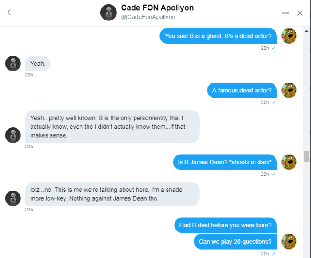311x258 pixels.
Task: Click Scooby-Doo avatar beside 'B is a ghost' message
Action: point(289,36)
